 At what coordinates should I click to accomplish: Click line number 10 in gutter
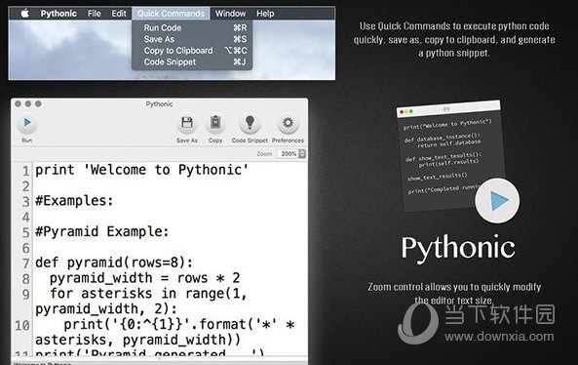coord(22,326)
